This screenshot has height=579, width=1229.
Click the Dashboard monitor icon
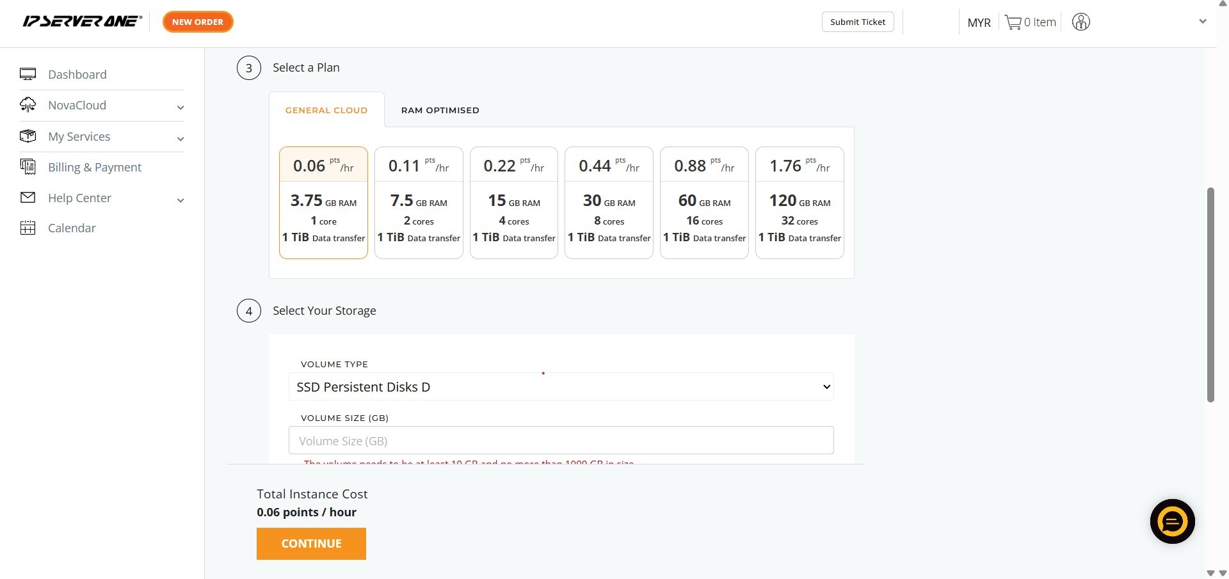[x=28, y=74]
